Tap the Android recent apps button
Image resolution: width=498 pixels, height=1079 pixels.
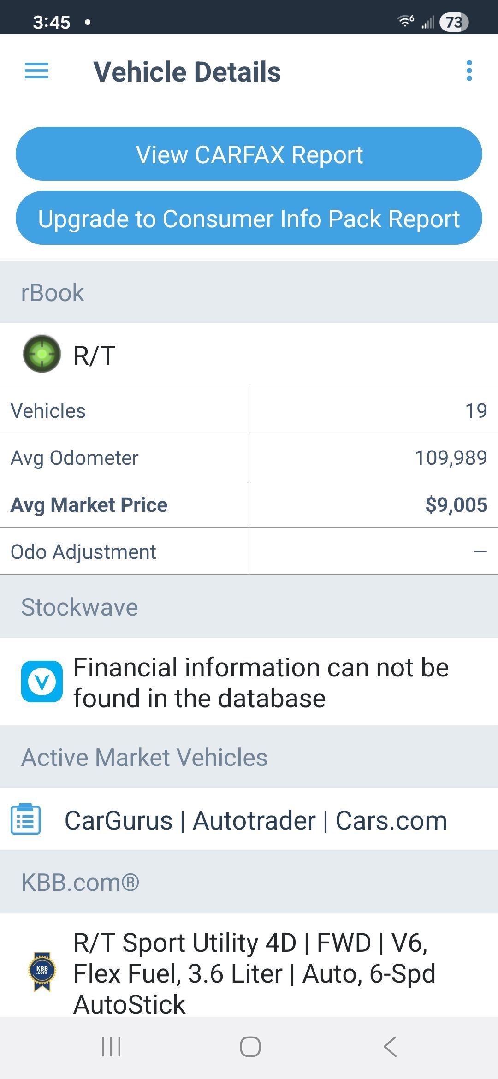pyautogui.click(x=111, y=1047)
